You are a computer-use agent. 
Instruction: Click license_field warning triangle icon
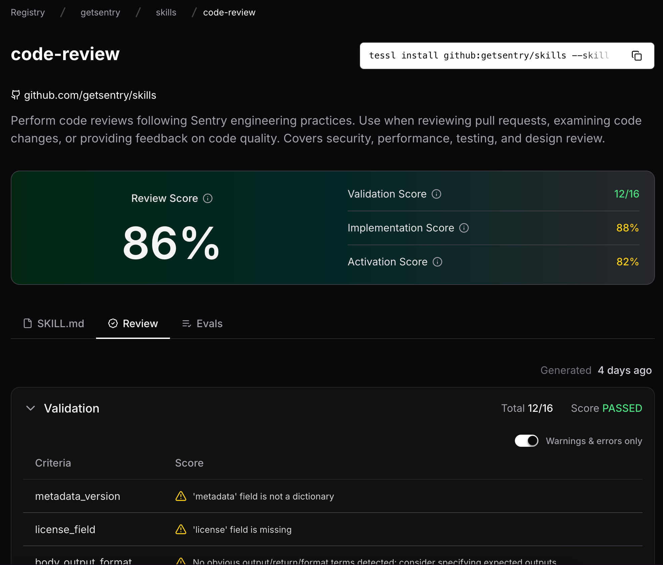(x=181, y=529)
